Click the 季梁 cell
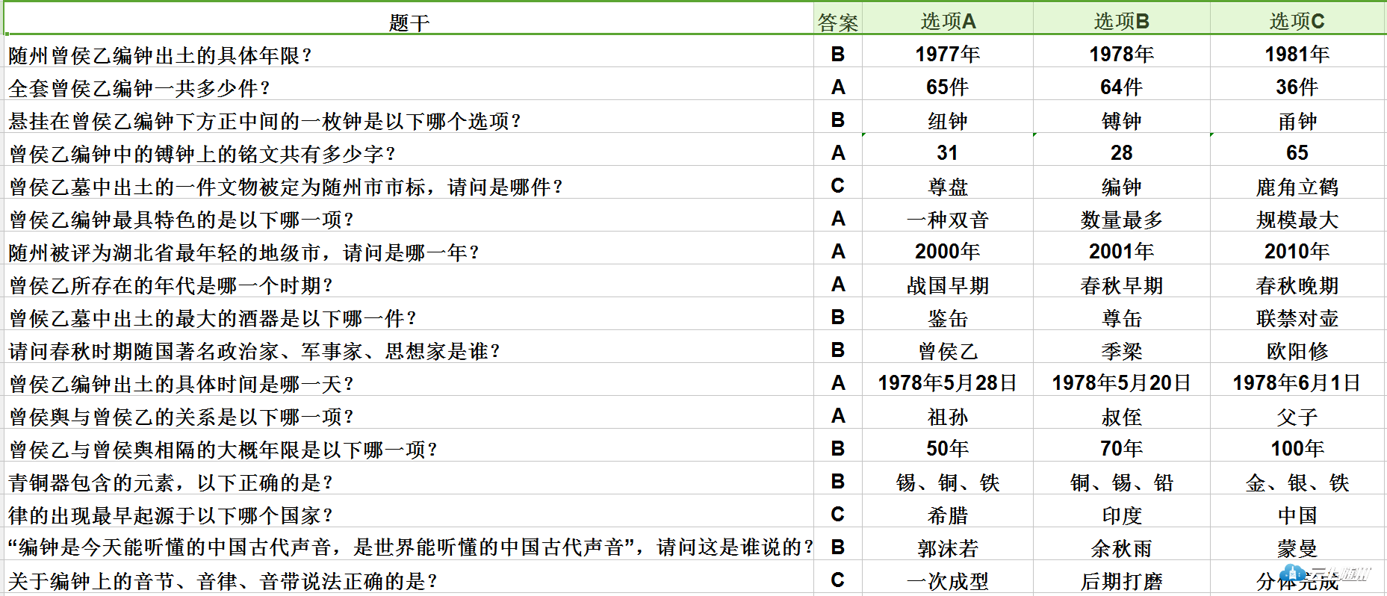 (1121, 351)
